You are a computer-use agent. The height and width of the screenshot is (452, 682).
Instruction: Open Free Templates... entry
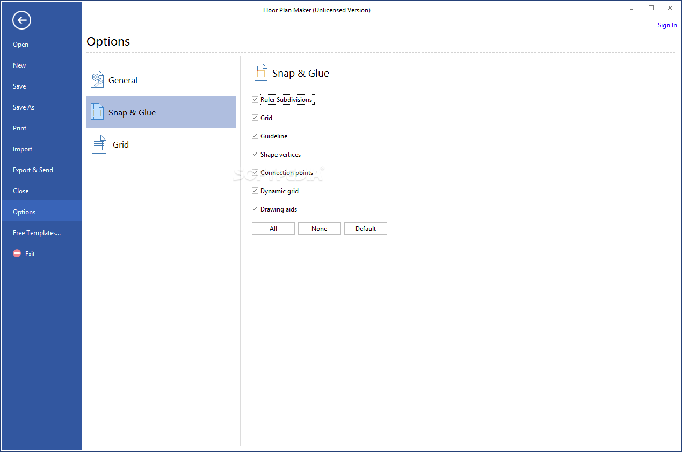tap(41, 233)
